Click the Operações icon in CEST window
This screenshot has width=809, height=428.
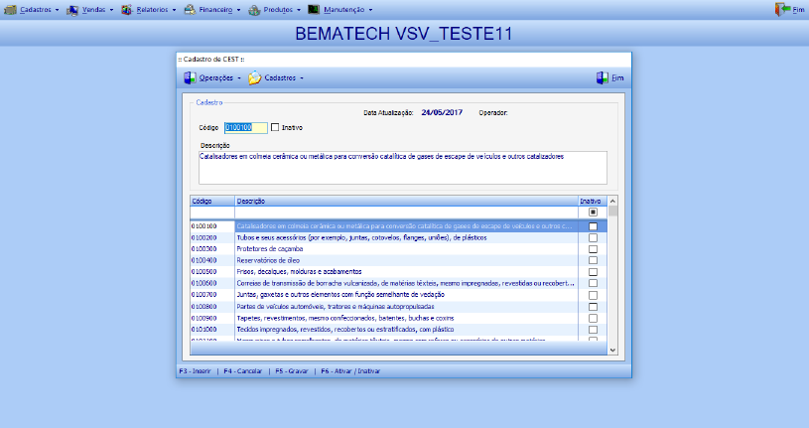click(x=190, y=78)
